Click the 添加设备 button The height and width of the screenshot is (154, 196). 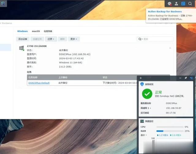(x=23, y=39)
